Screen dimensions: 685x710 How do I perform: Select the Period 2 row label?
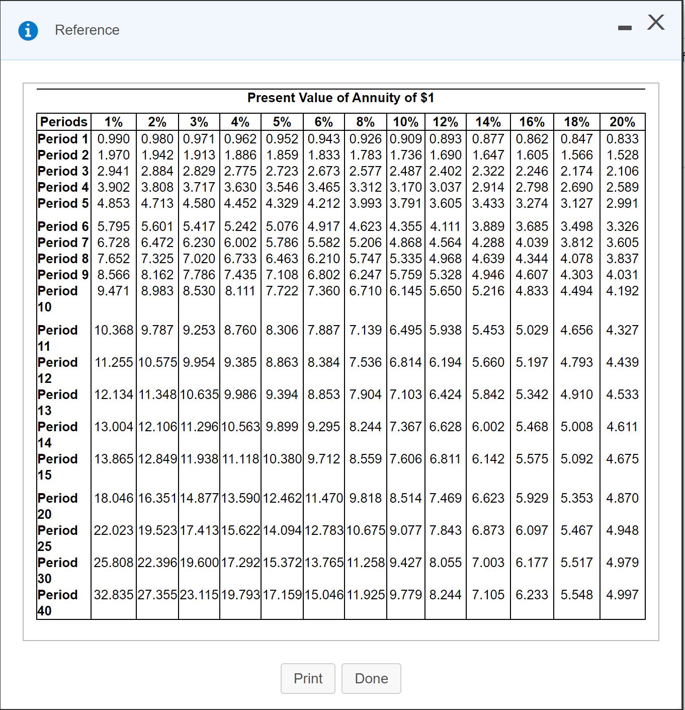point(63,155)
